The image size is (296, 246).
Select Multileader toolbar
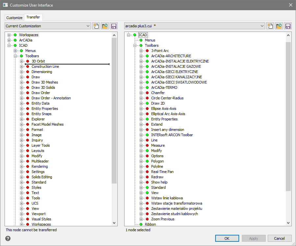point(40,161)
